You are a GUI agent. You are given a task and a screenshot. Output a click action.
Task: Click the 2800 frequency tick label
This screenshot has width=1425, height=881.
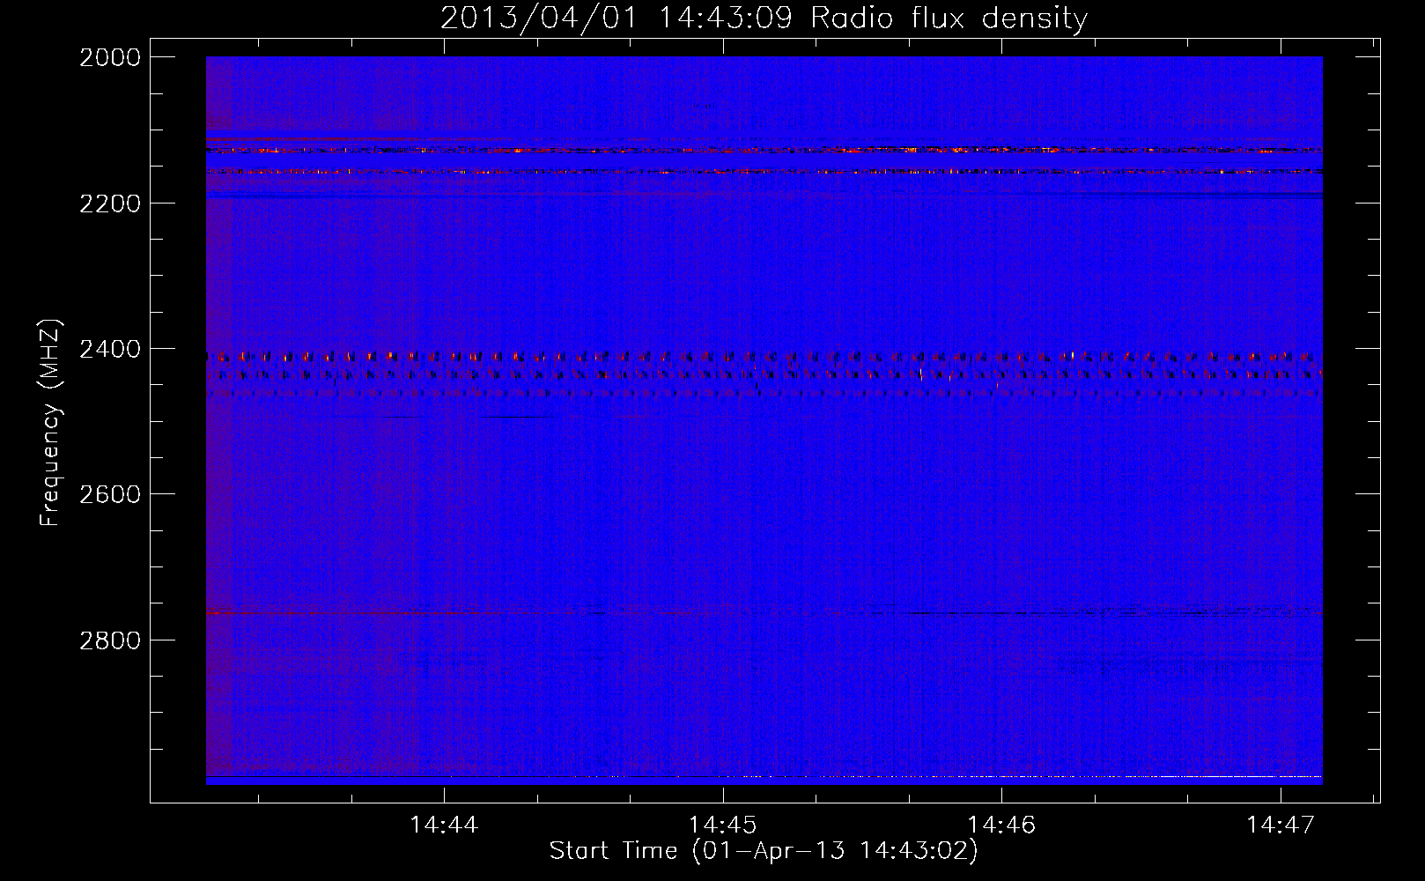[x=110, y=640]
